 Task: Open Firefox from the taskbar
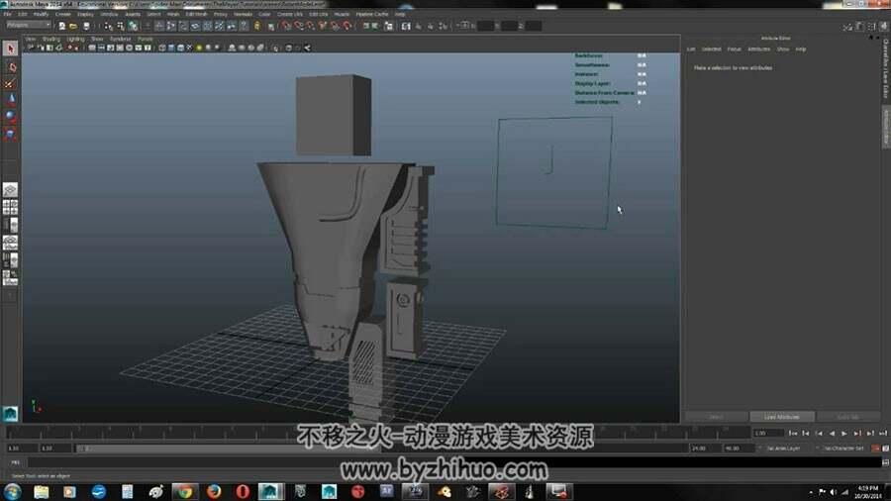click(214, 491)
